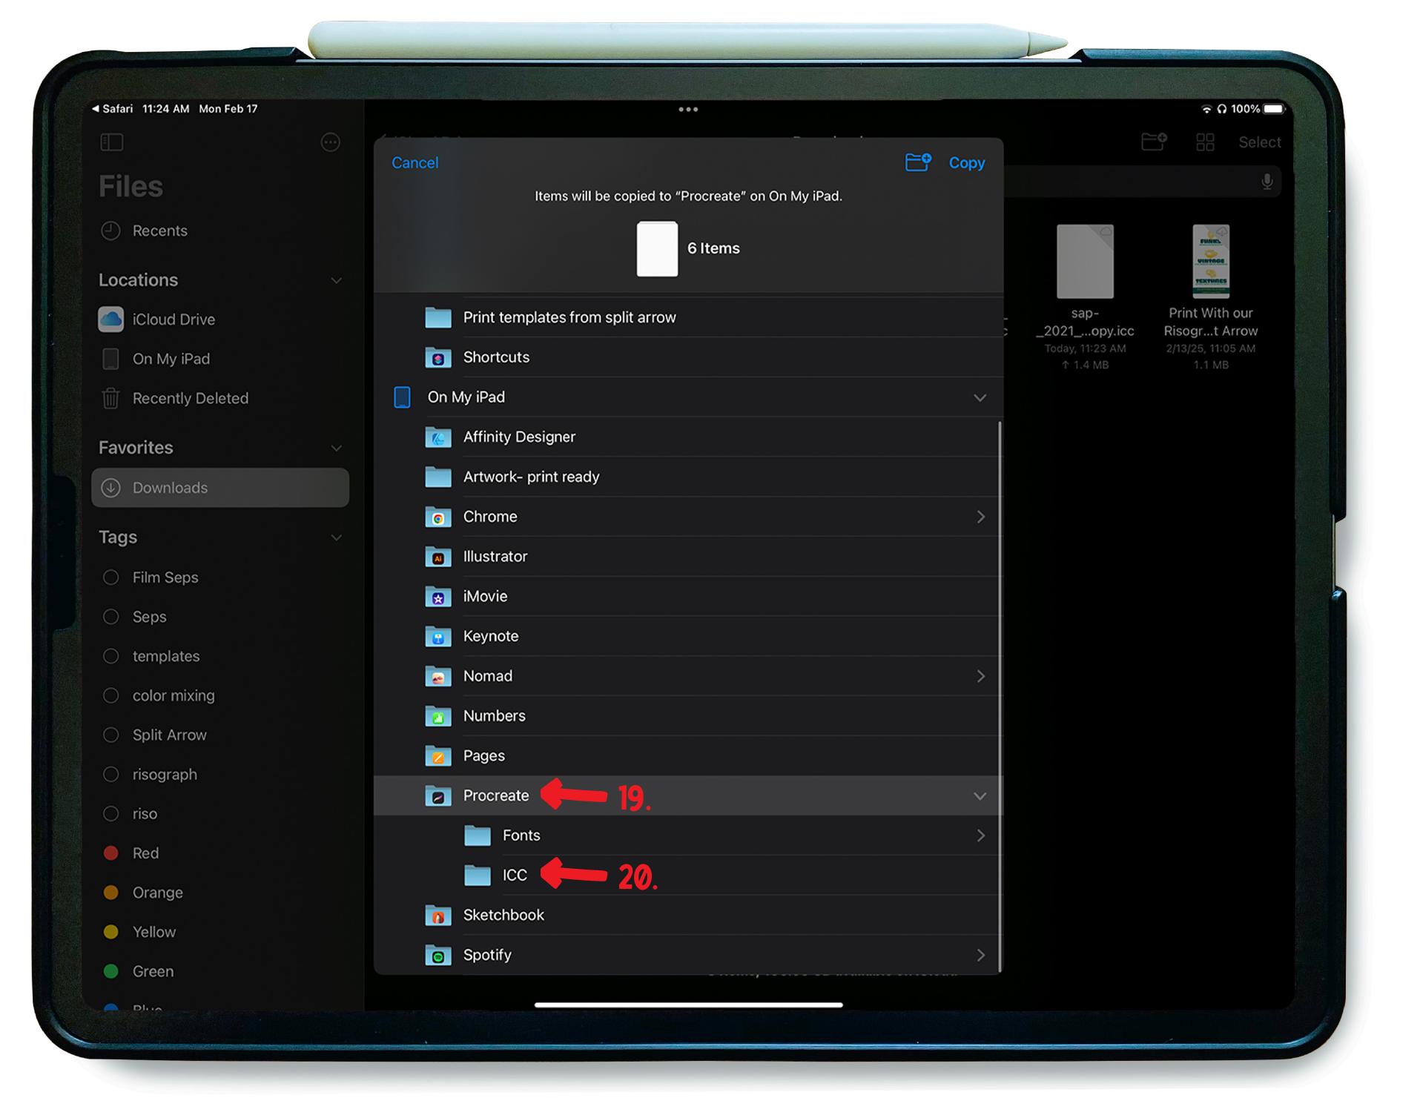Choose Print templates from split arrow folder
The width and height of the screenshot is (1420, 1112).
point(688,317)
